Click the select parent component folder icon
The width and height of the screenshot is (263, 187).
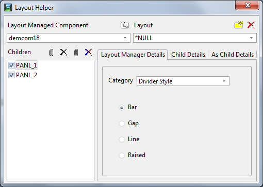pos(124,25)
